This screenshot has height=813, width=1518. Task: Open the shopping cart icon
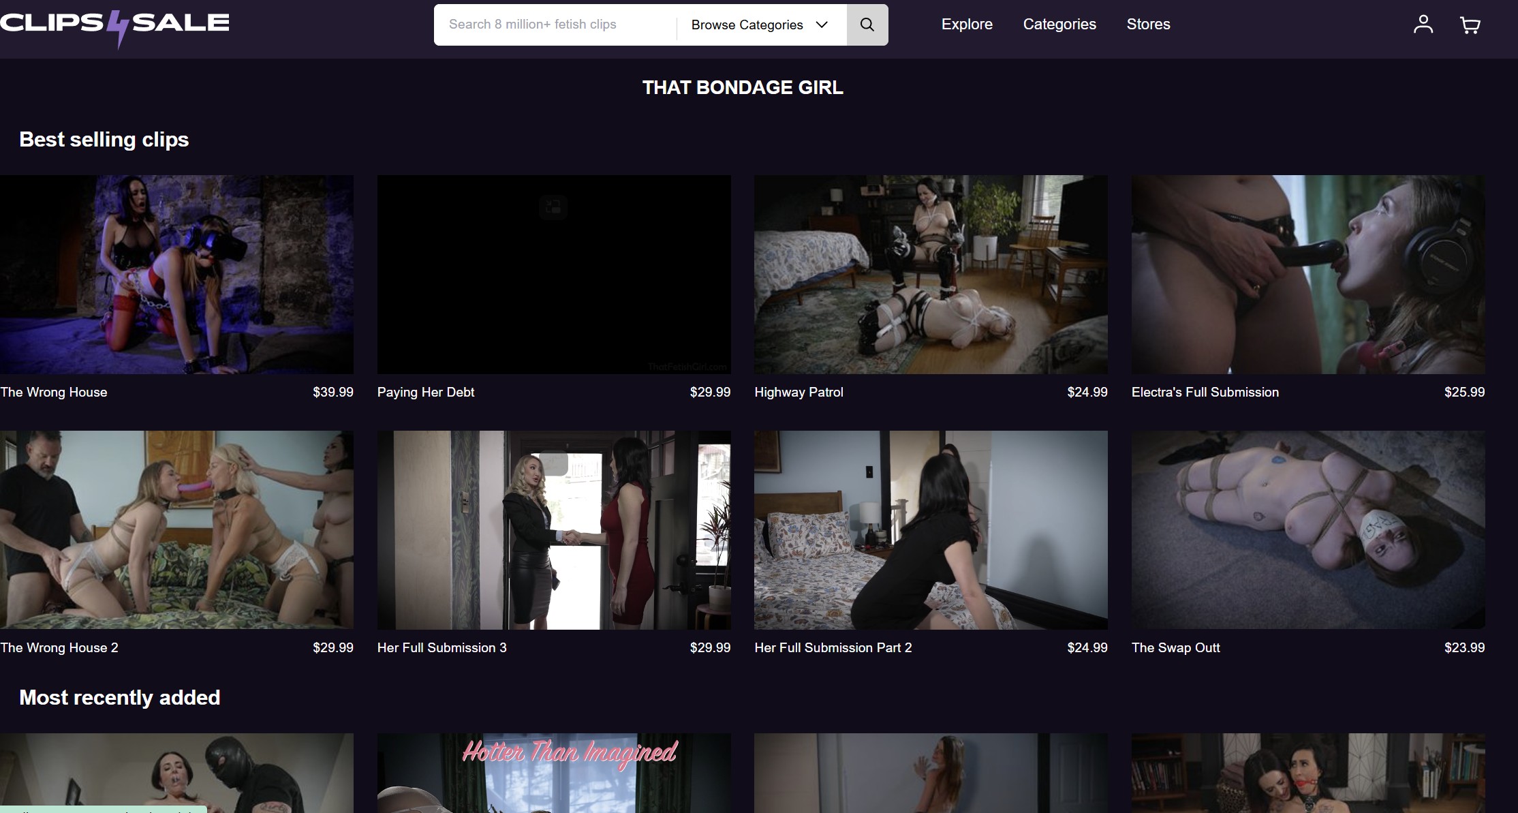(1470, 25)
